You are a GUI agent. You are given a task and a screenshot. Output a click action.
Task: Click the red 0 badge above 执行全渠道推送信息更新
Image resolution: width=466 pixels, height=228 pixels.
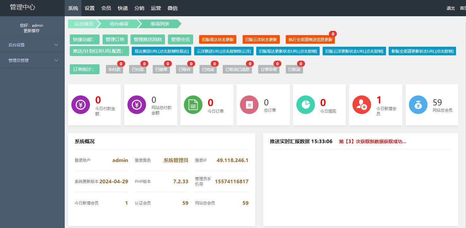[333, 34]
